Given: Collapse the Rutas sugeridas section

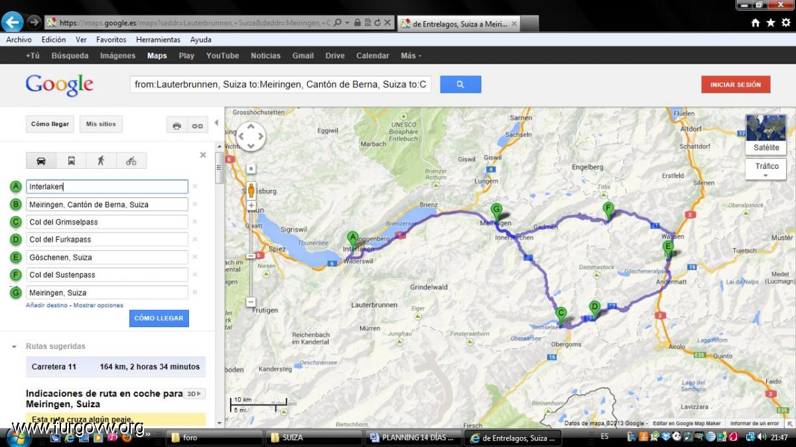Looking at the screenshot, I should click(x=14, y=346).
